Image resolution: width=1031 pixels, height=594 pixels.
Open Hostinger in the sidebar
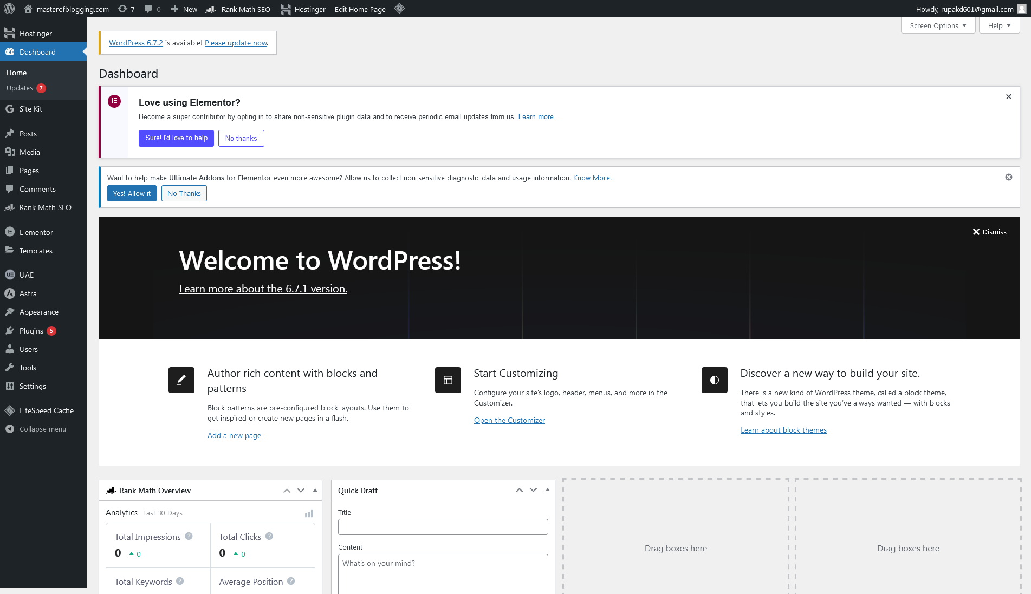click(x=43, y=34)
